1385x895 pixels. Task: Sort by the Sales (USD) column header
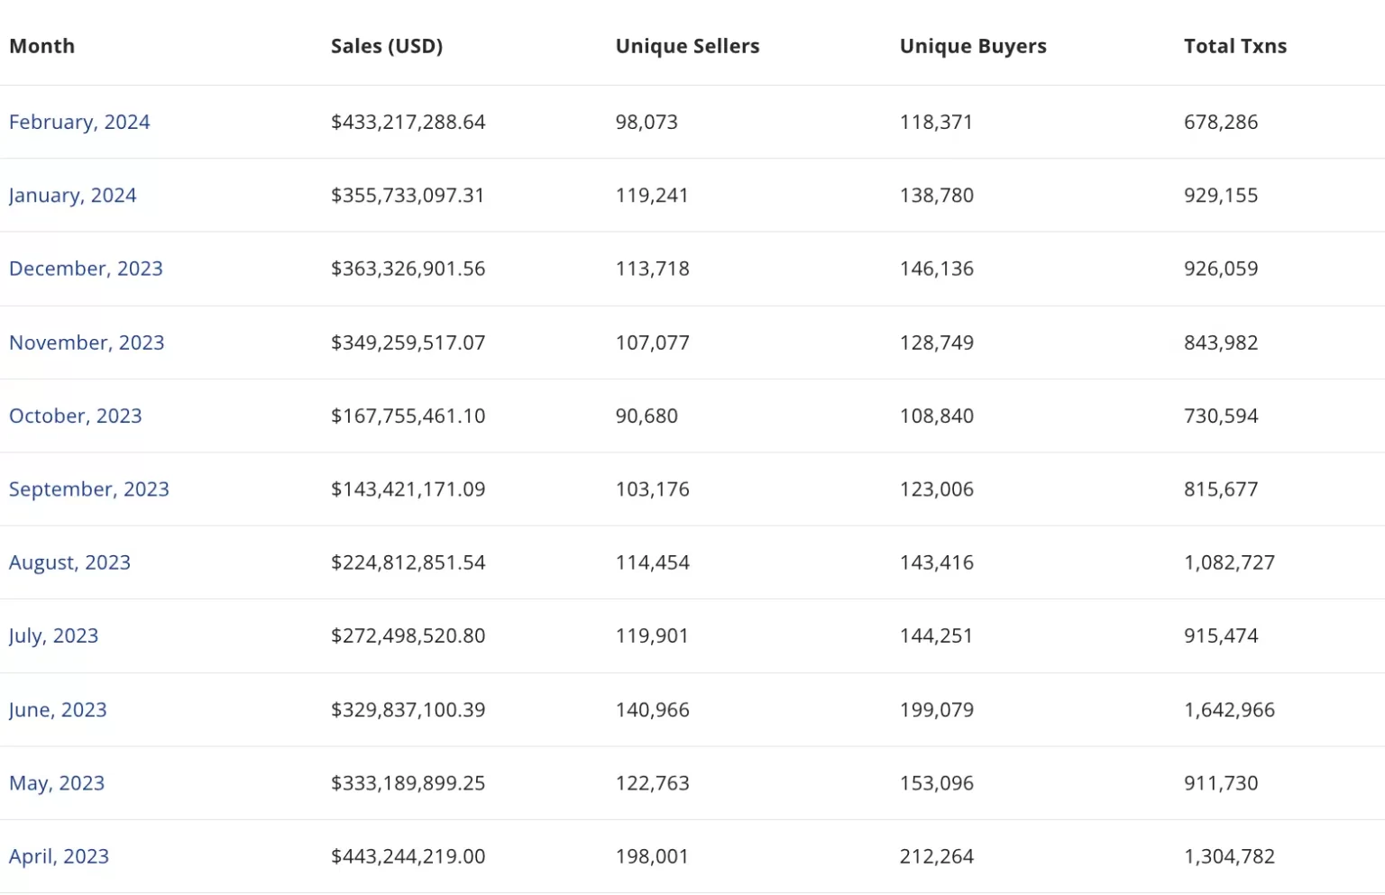click(x=386, y=46)
